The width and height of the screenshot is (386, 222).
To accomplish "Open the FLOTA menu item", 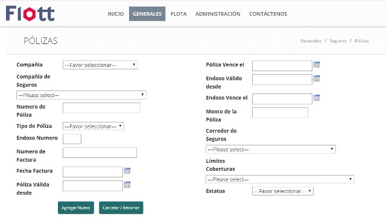I will [x=179, y=14].
